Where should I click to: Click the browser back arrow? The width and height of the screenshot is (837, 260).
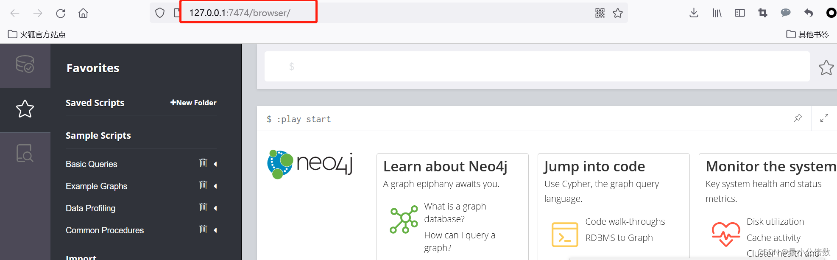(15, 13)
